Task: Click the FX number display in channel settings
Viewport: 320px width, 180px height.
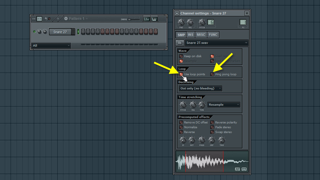Action: tap(242, 22)
